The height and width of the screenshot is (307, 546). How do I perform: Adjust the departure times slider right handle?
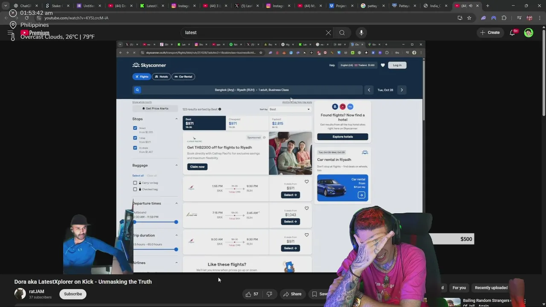click(x=176, y=222)
